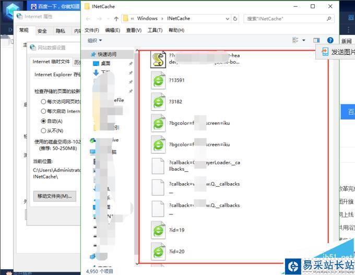Click the « chevron before Windows in the address bar

133,19
